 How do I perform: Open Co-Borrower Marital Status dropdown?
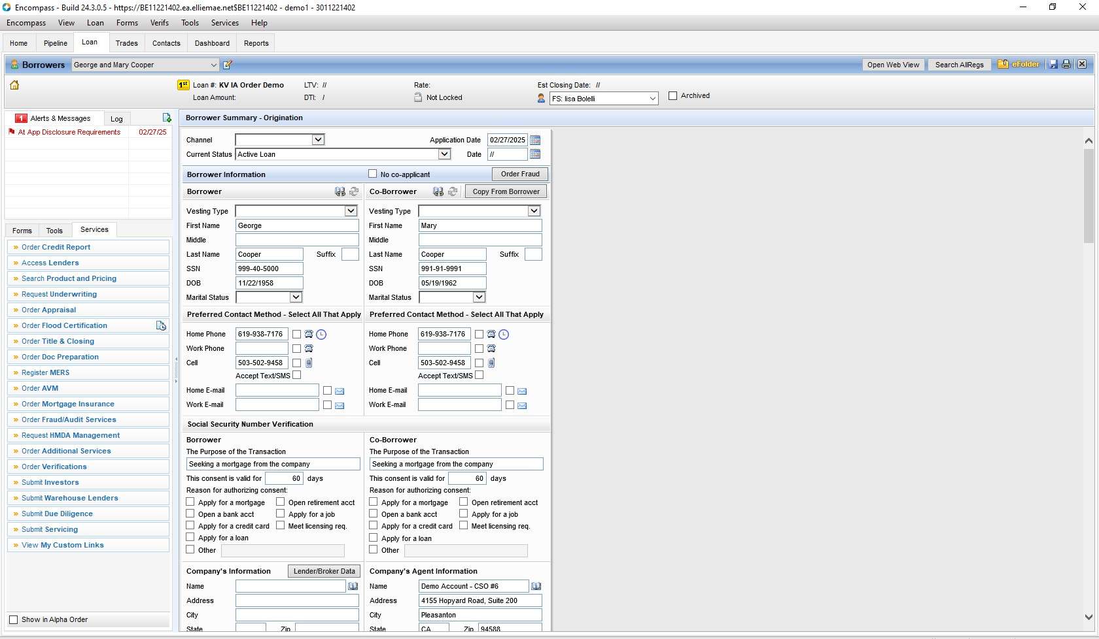coord(479,297)
